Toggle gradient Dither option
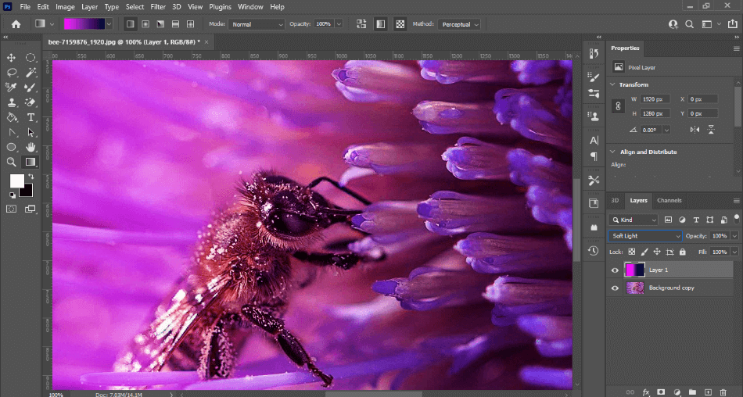Screen dimensions: 743x397 click(381, 24)
